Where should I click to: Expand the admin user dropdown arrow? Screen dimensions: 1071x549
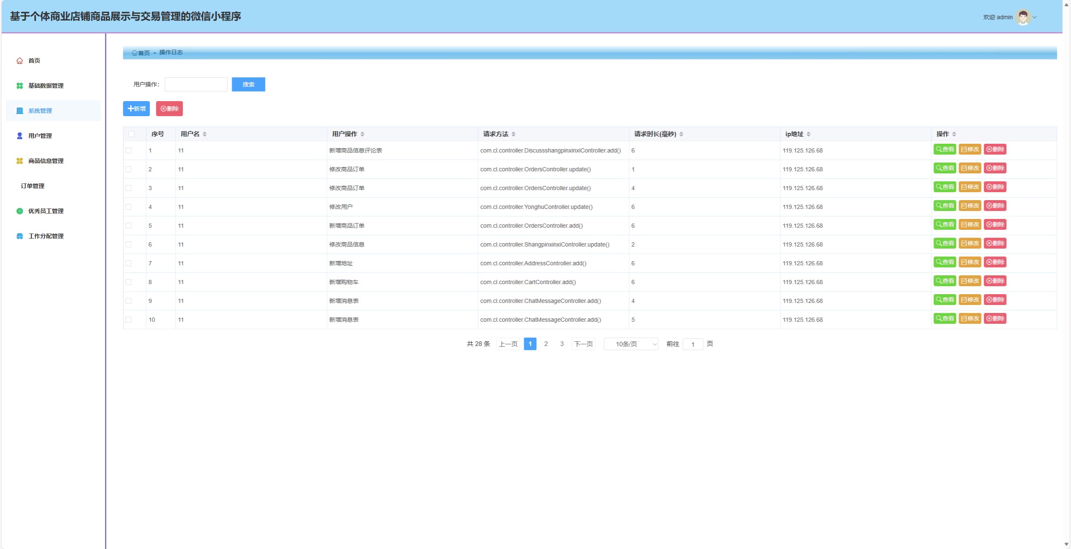click(1035, 17)
